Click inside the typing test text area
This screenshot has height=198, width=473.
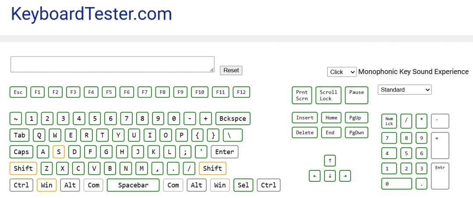[x=112, y=64]
